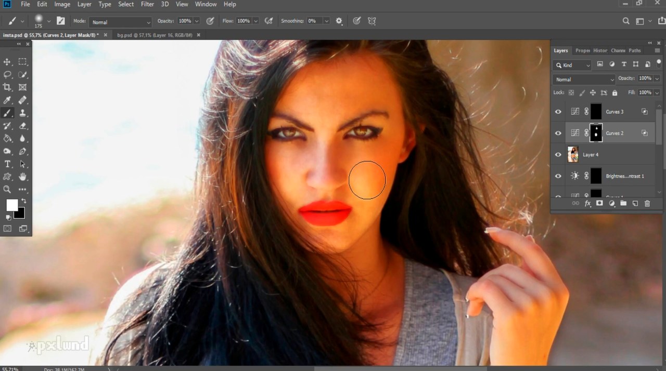
Task: Select the Move tool
Action: click(7, 62)
